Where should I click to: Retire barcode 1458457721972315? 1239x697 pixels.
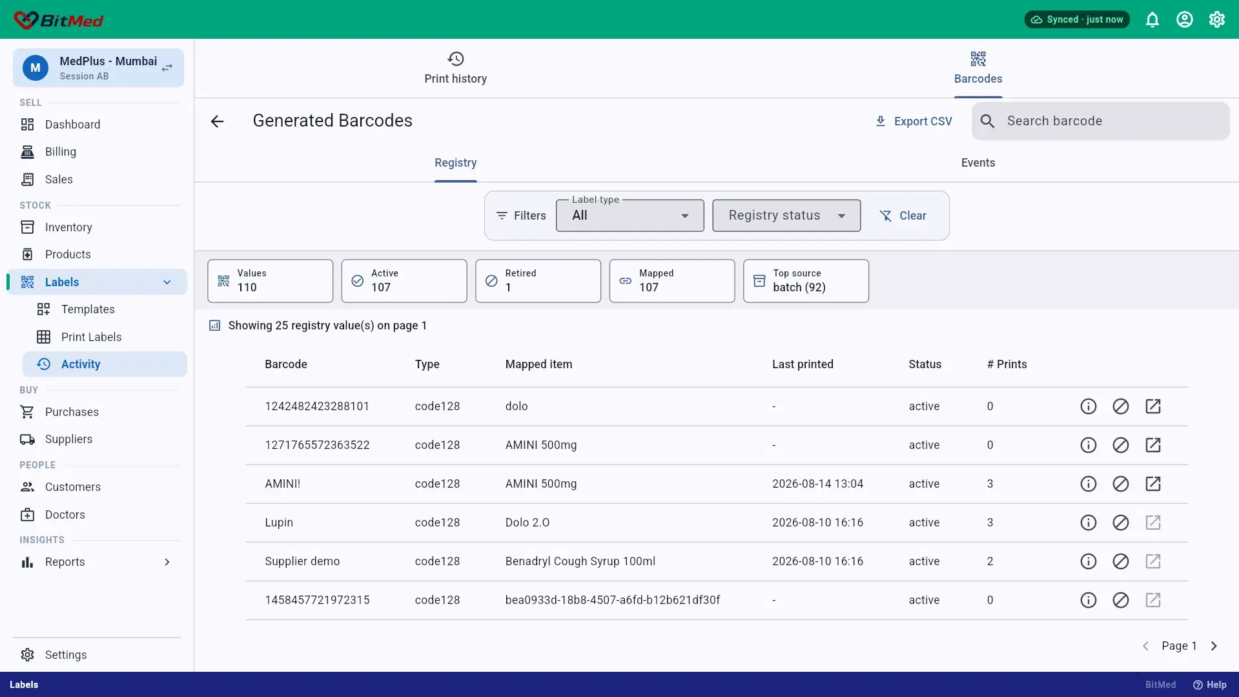pyautogui.click(x=1121, y=600)
